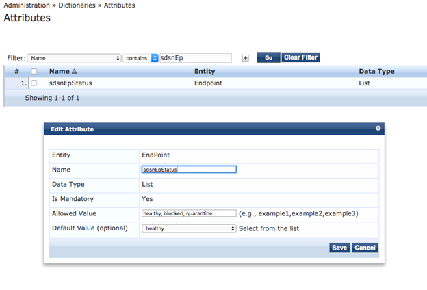Navigate to Dictionaries in the breadcrumb

click(77, 5)
